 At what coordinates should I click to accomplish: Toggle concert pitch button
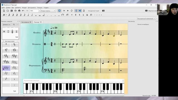(93, 11)
